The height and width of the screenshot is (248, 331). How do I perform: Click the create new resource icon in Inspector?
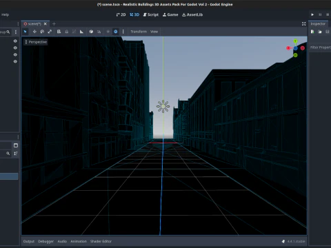tap(312, 32)
